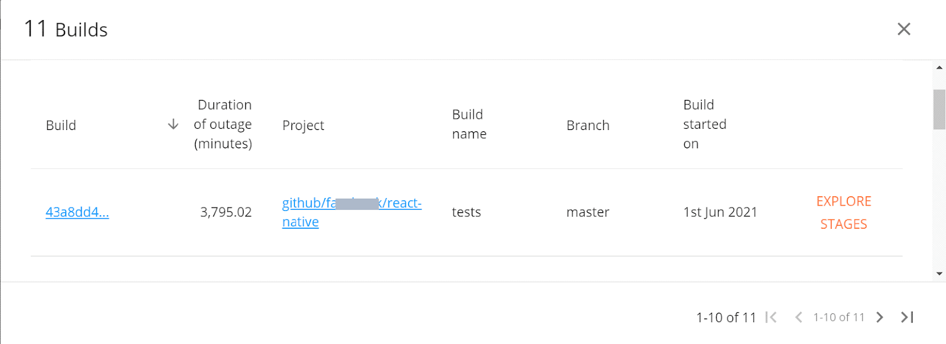Select the master branch cell

tap(588, 212)
